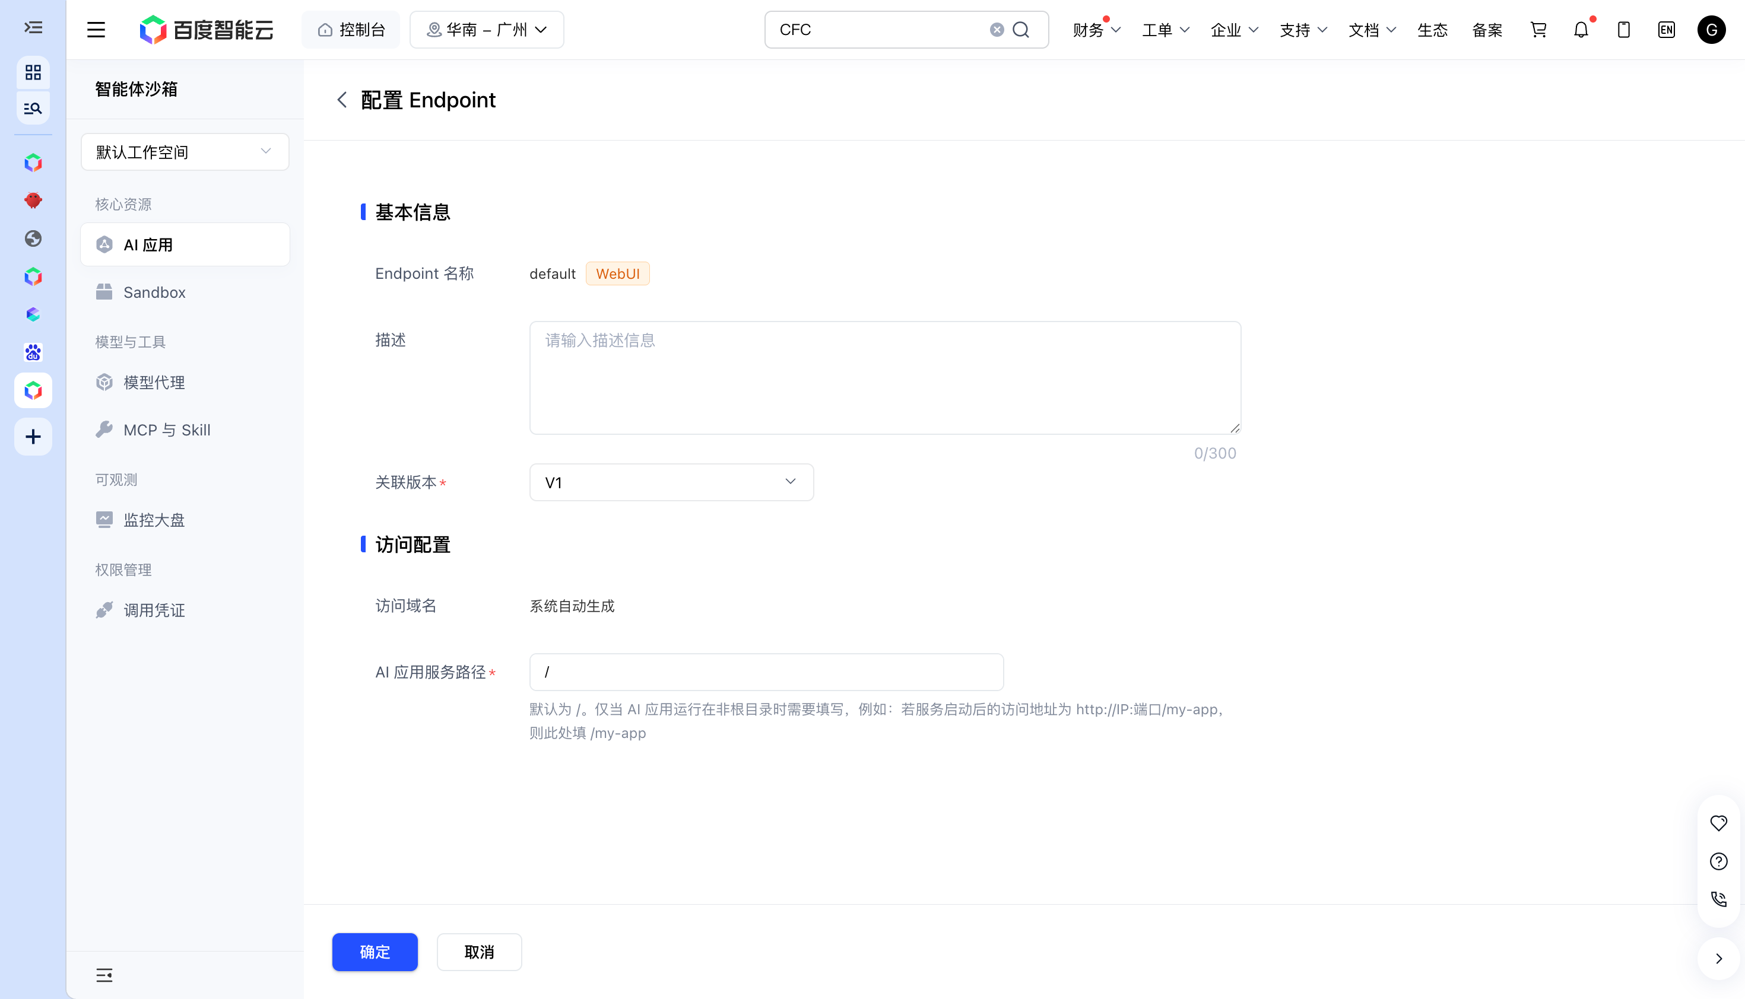1745x999 pixels.
Task: Open the hamburger main menu
Action: tap(96, 30)
